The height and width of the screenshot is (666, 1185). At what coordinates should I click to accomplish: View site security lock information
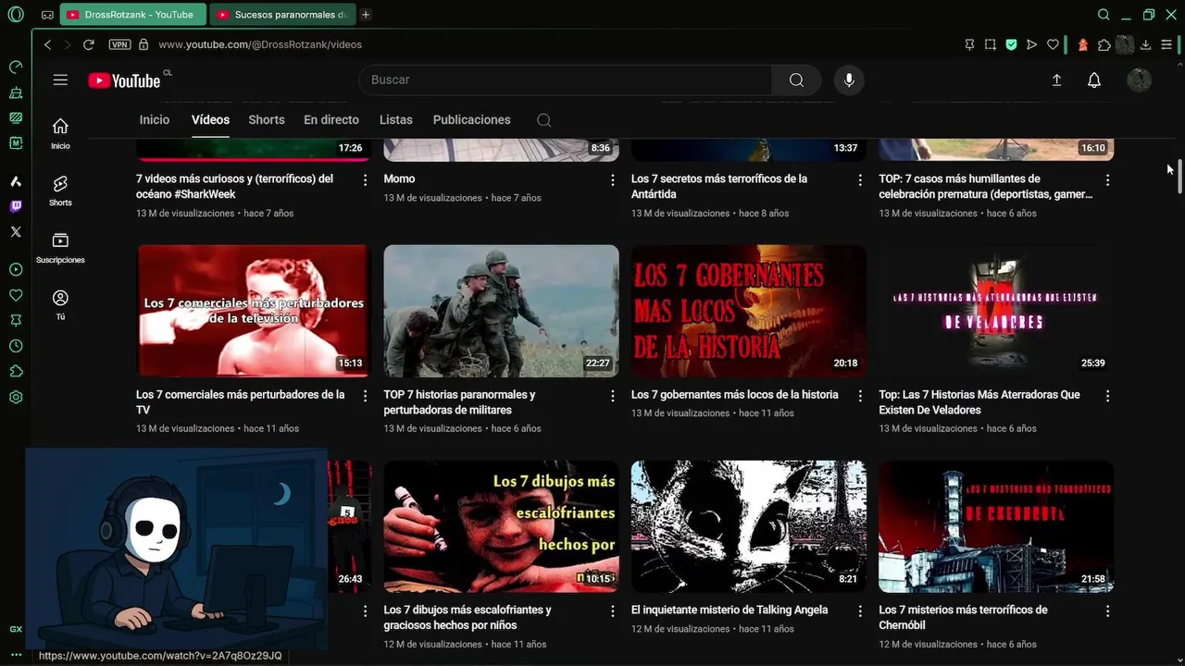tap(143, 44)
